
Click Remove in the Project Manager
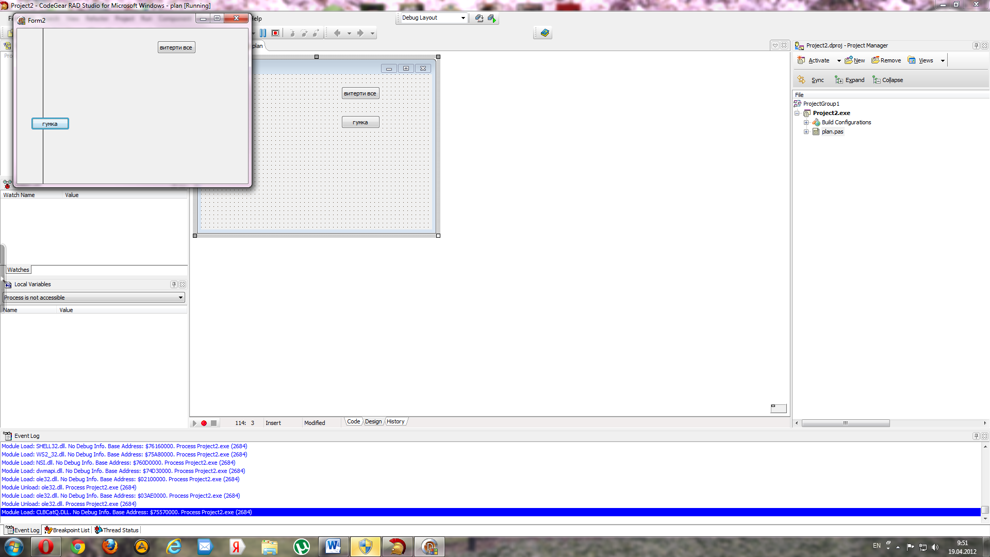[886, 60]
